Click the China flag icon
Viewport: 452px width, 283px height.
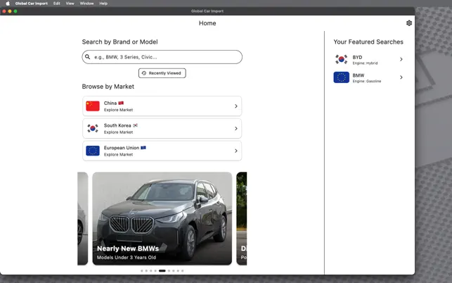(93, 106)
